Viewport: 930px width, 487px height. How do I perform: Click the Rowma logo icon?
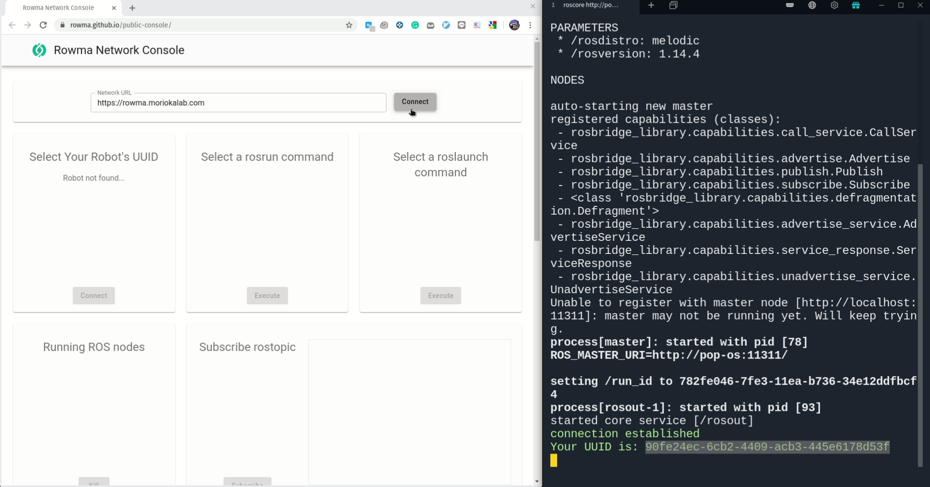39,50
